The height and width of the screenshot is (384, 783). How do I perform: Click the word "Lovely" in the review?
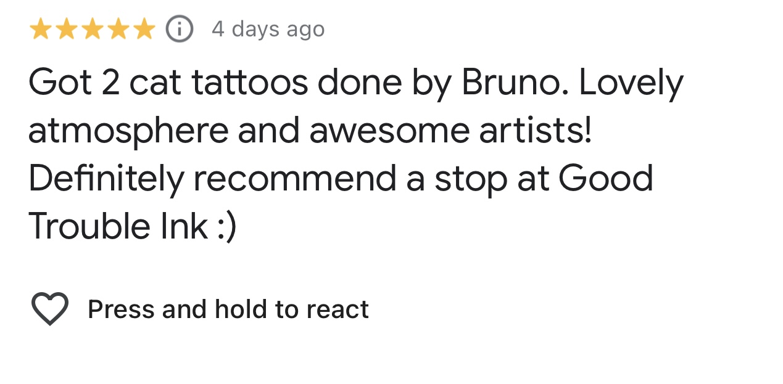631,83
